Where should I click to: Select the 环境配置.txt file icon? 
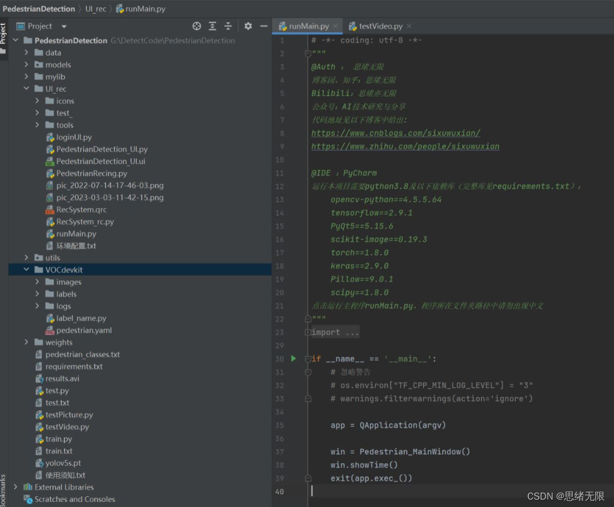pos(50,246)
